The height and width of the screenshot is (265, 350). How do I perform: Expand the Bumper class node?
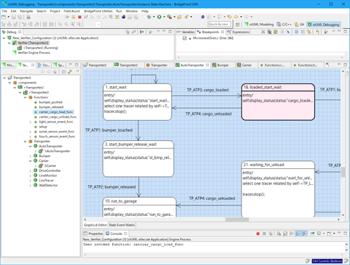(30, 156)
